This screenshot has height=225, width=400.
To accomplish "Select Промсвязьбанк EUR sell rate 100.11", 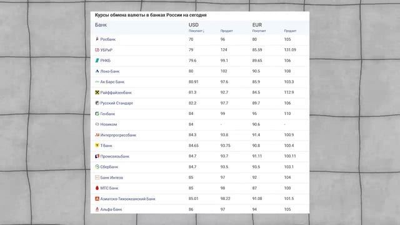I will [290, 156].
